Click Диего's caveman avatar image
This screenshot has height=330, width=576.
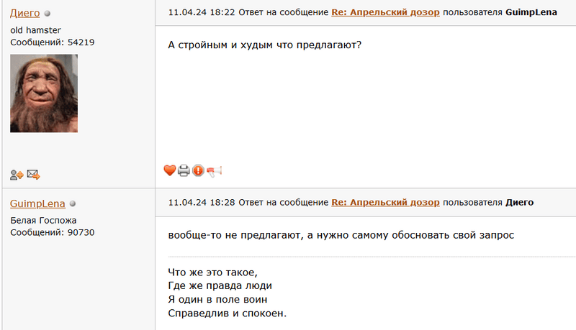point(44,93)
